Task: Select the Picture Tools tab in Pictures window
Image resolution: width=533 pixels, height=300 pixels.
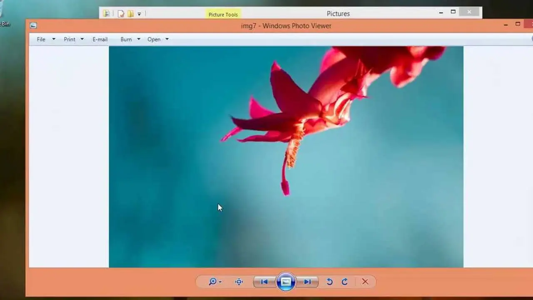Action: point(223,15)
